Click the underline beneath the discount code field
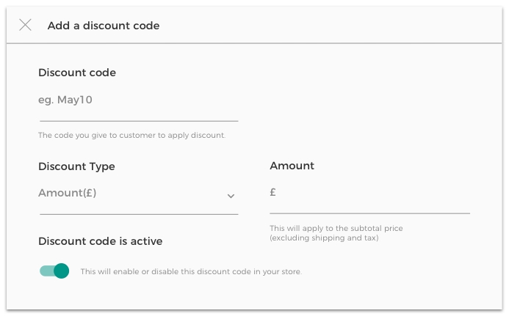This screenshot has height=316, width=509. coord(138,120)
